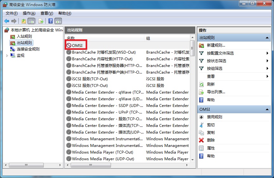Select Media Center Extender - UPnP rule
This screenshot has height=178, width=274.
pos(107,112)
